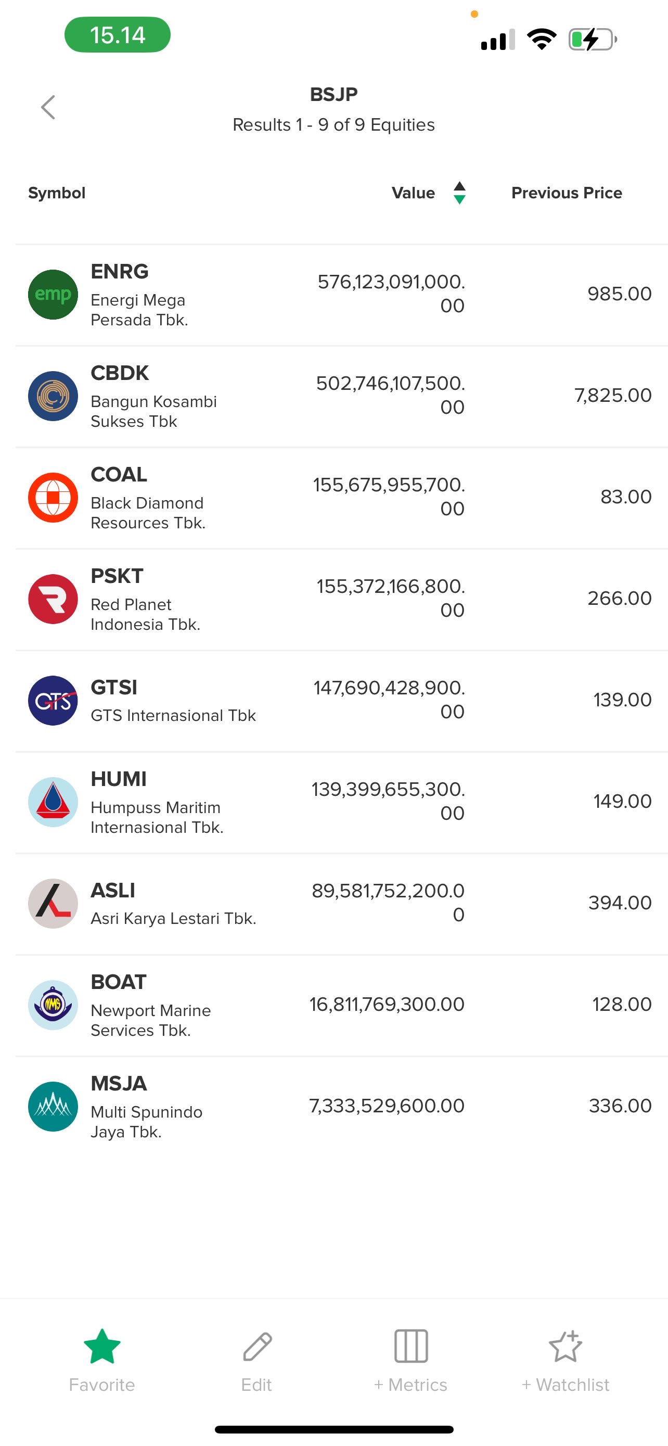This screenshot has width=668, height=1446.
Task: Tap the Edit pencil icon
Action: 257,1346
